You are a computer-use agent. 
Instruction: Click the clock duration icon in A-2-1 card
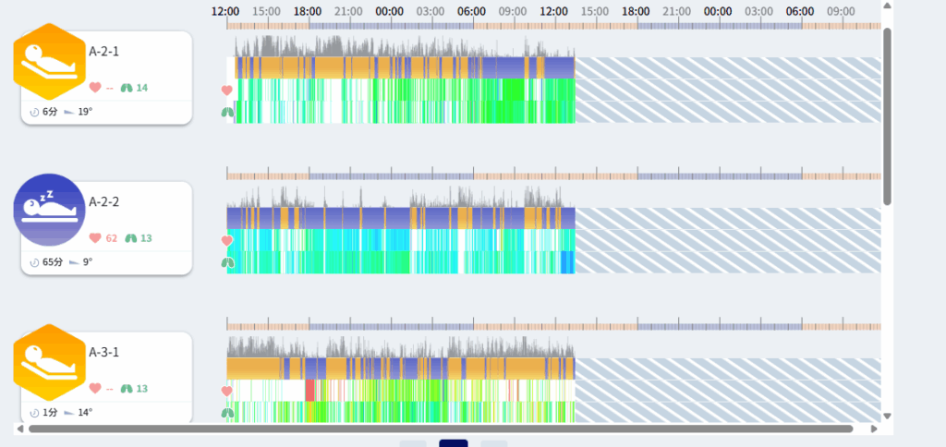click(x=34, y=112)
